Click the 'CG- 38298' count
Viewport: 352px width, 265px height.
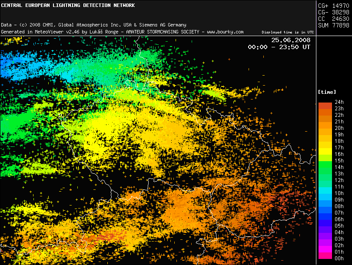coord(334,12)
